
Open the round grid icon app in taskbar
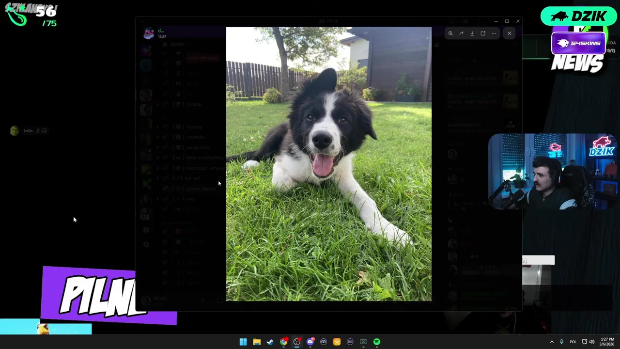click(350, 342)
